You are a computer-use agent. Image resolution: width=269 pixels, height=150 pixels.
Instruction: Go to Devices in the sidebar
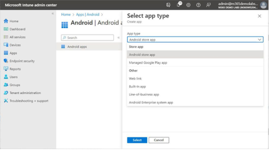[12, 45]
